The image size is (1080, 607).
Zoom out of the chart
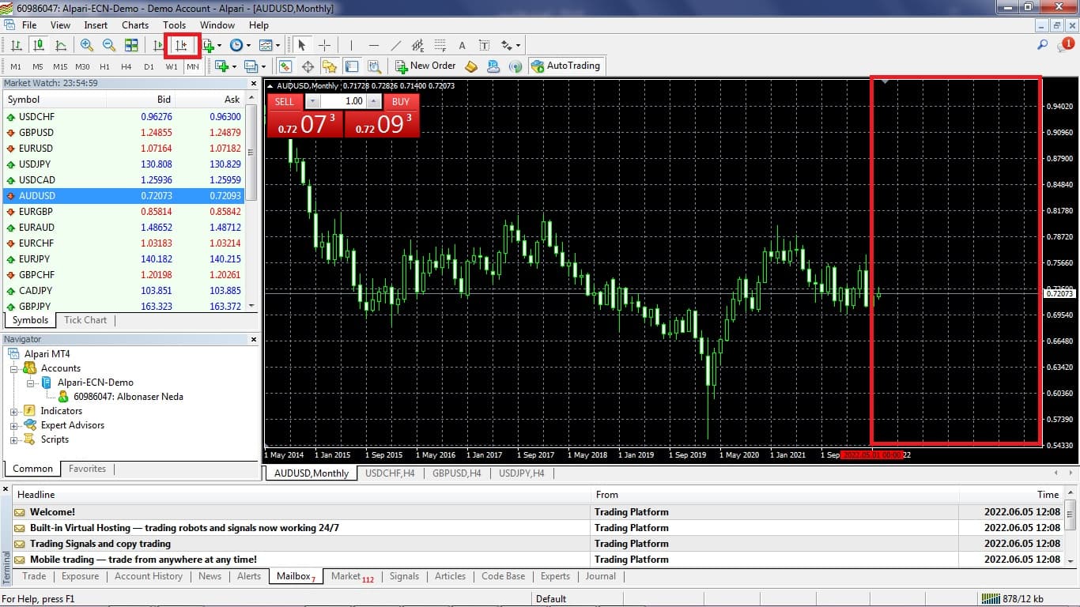109,46
